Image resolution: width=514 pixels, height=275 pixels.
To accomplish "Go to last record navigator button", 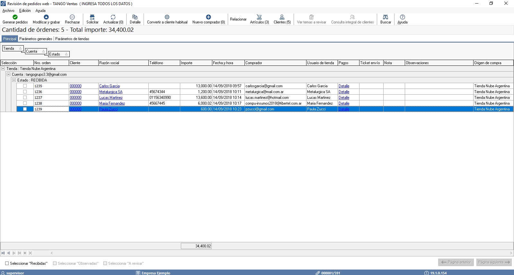I will [x=19, y=253].
